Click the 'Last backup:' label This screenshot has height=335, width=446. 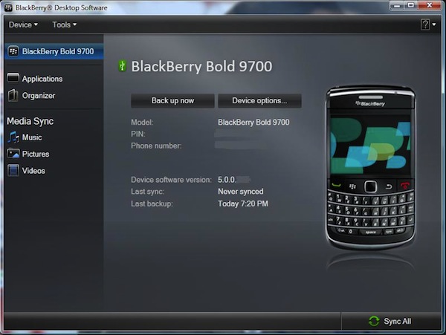tap(152, 204)
